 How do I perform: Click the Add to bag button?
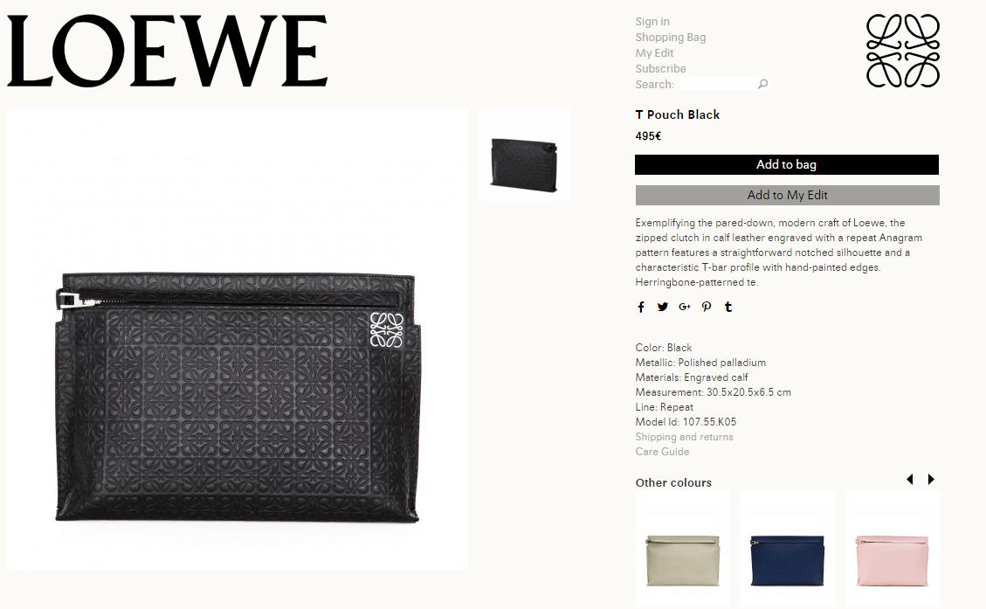787,165
